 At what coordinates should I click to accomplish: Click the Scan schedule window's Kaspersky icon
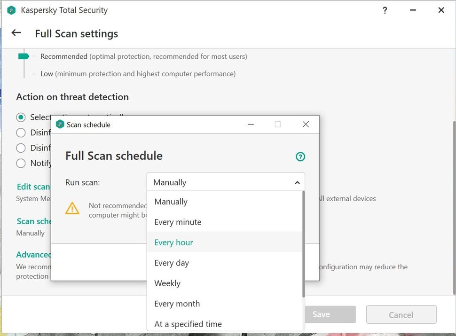coord(60,124)
